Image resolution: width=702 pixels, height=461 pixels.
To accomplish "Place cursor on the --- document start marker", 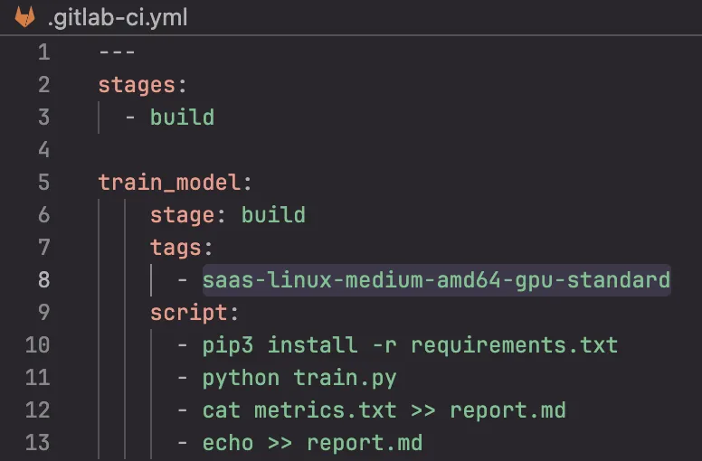I will (x=117, y=52).
